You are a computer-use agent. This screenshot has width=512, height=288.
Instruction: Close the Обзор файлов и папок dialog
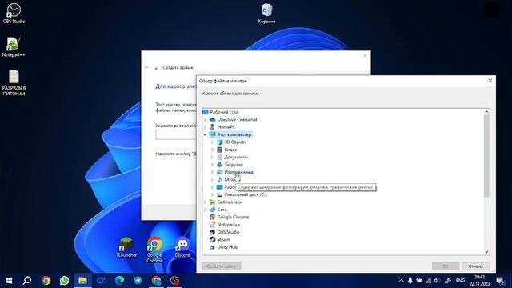(490, 81)
